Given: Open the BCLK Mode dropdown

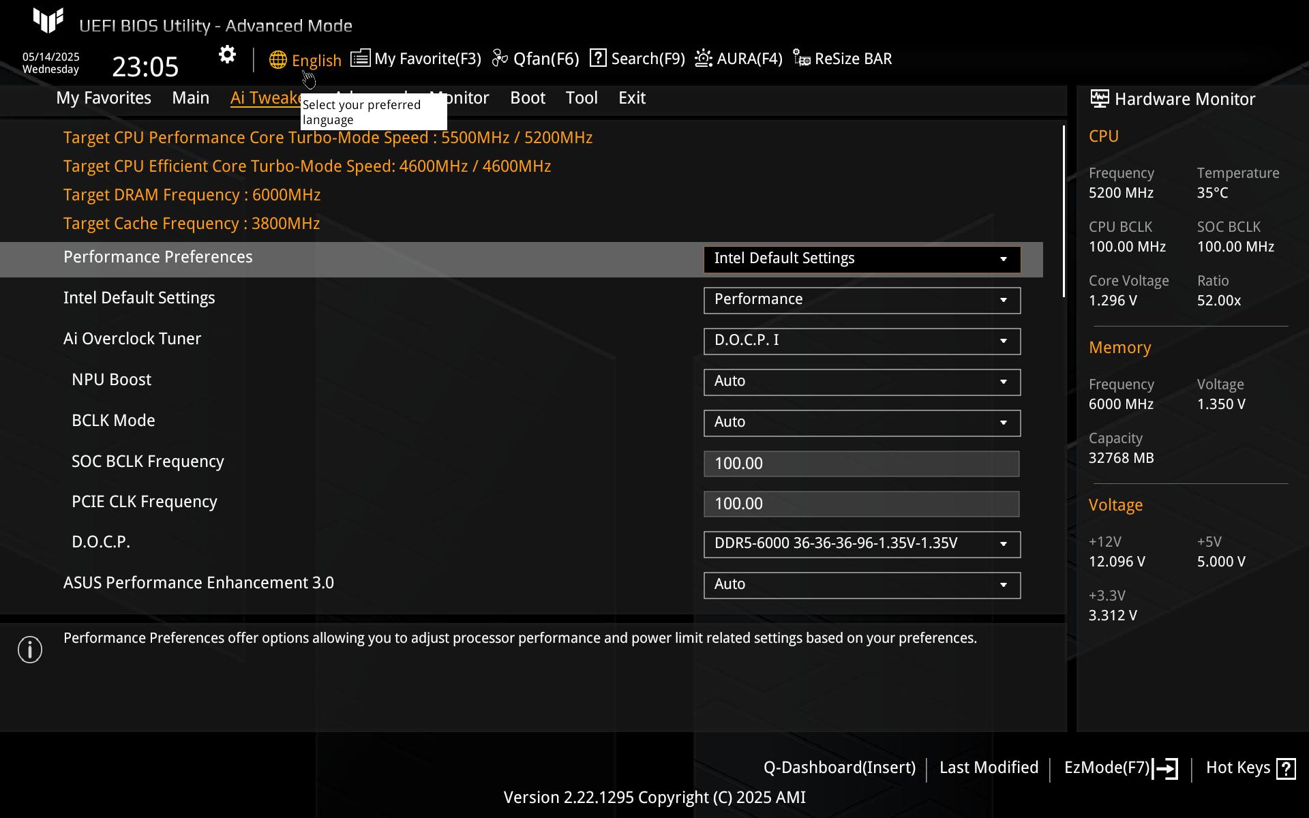Looking at the screenshot, I should [x=861, y=423].
